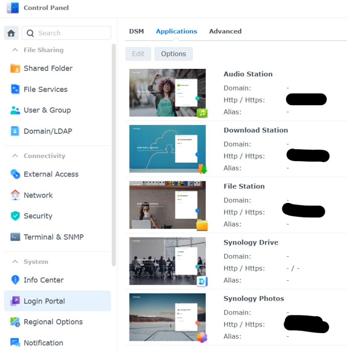Focus the Search input field
This screenshot has width=347, height=353.
click(x=66, y=33)
